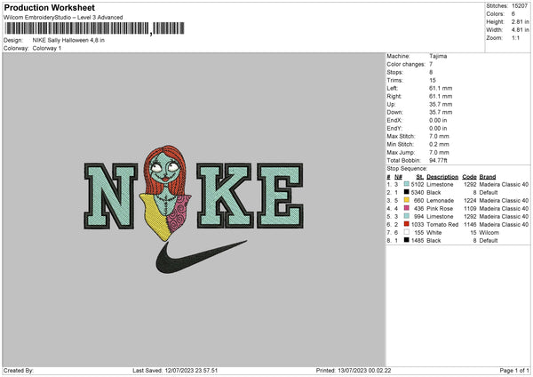The image size is (533, 377).
Task: Click the stitch count 5340 in the Black row
Action: click(x=418, y=193)
